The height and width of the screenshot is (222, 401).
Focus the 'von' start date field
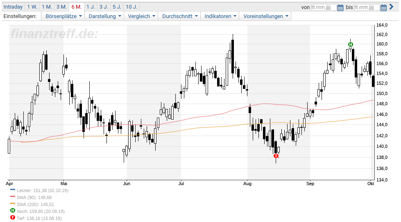(324, 7)
